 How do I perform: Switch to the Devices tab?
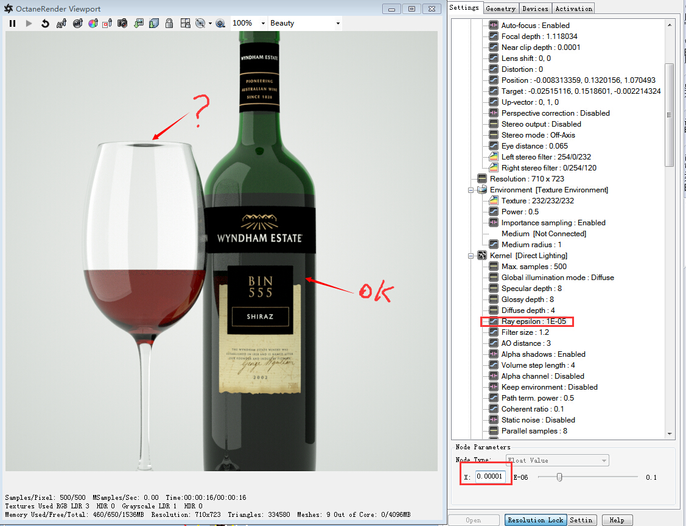coord(535,9)
